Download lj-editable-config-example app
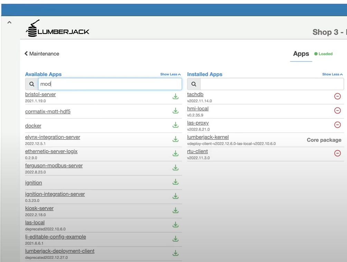Screen dimensions: 347x262 [176, 239]
